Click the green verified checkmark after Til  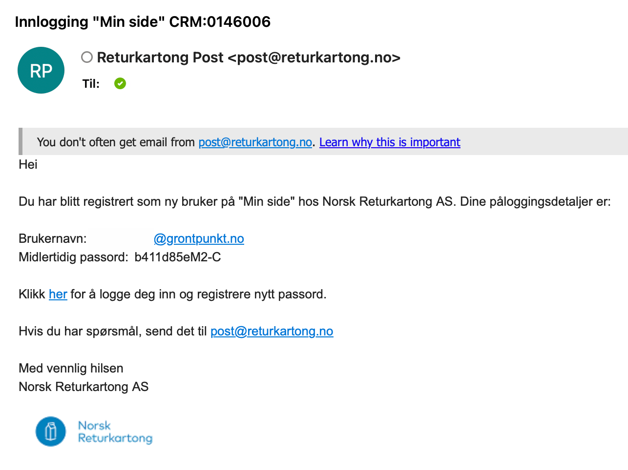[120, 83]
